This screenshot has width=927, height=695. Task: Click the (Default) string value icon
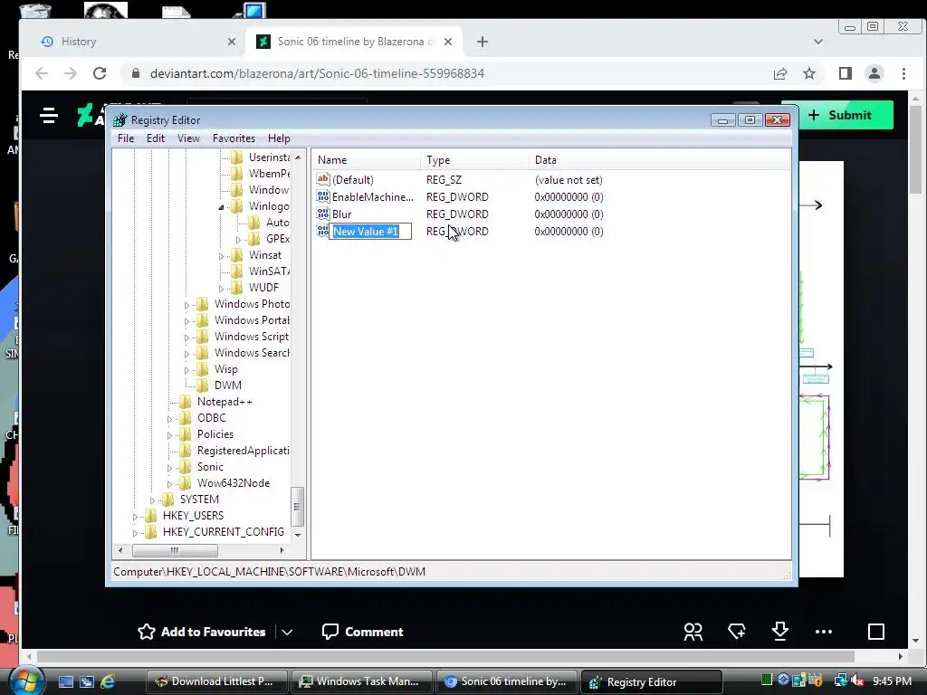(x=323, y=179)
